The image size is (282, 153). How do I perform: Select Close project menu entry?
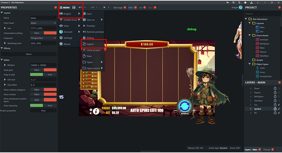(x=93, y=50)
